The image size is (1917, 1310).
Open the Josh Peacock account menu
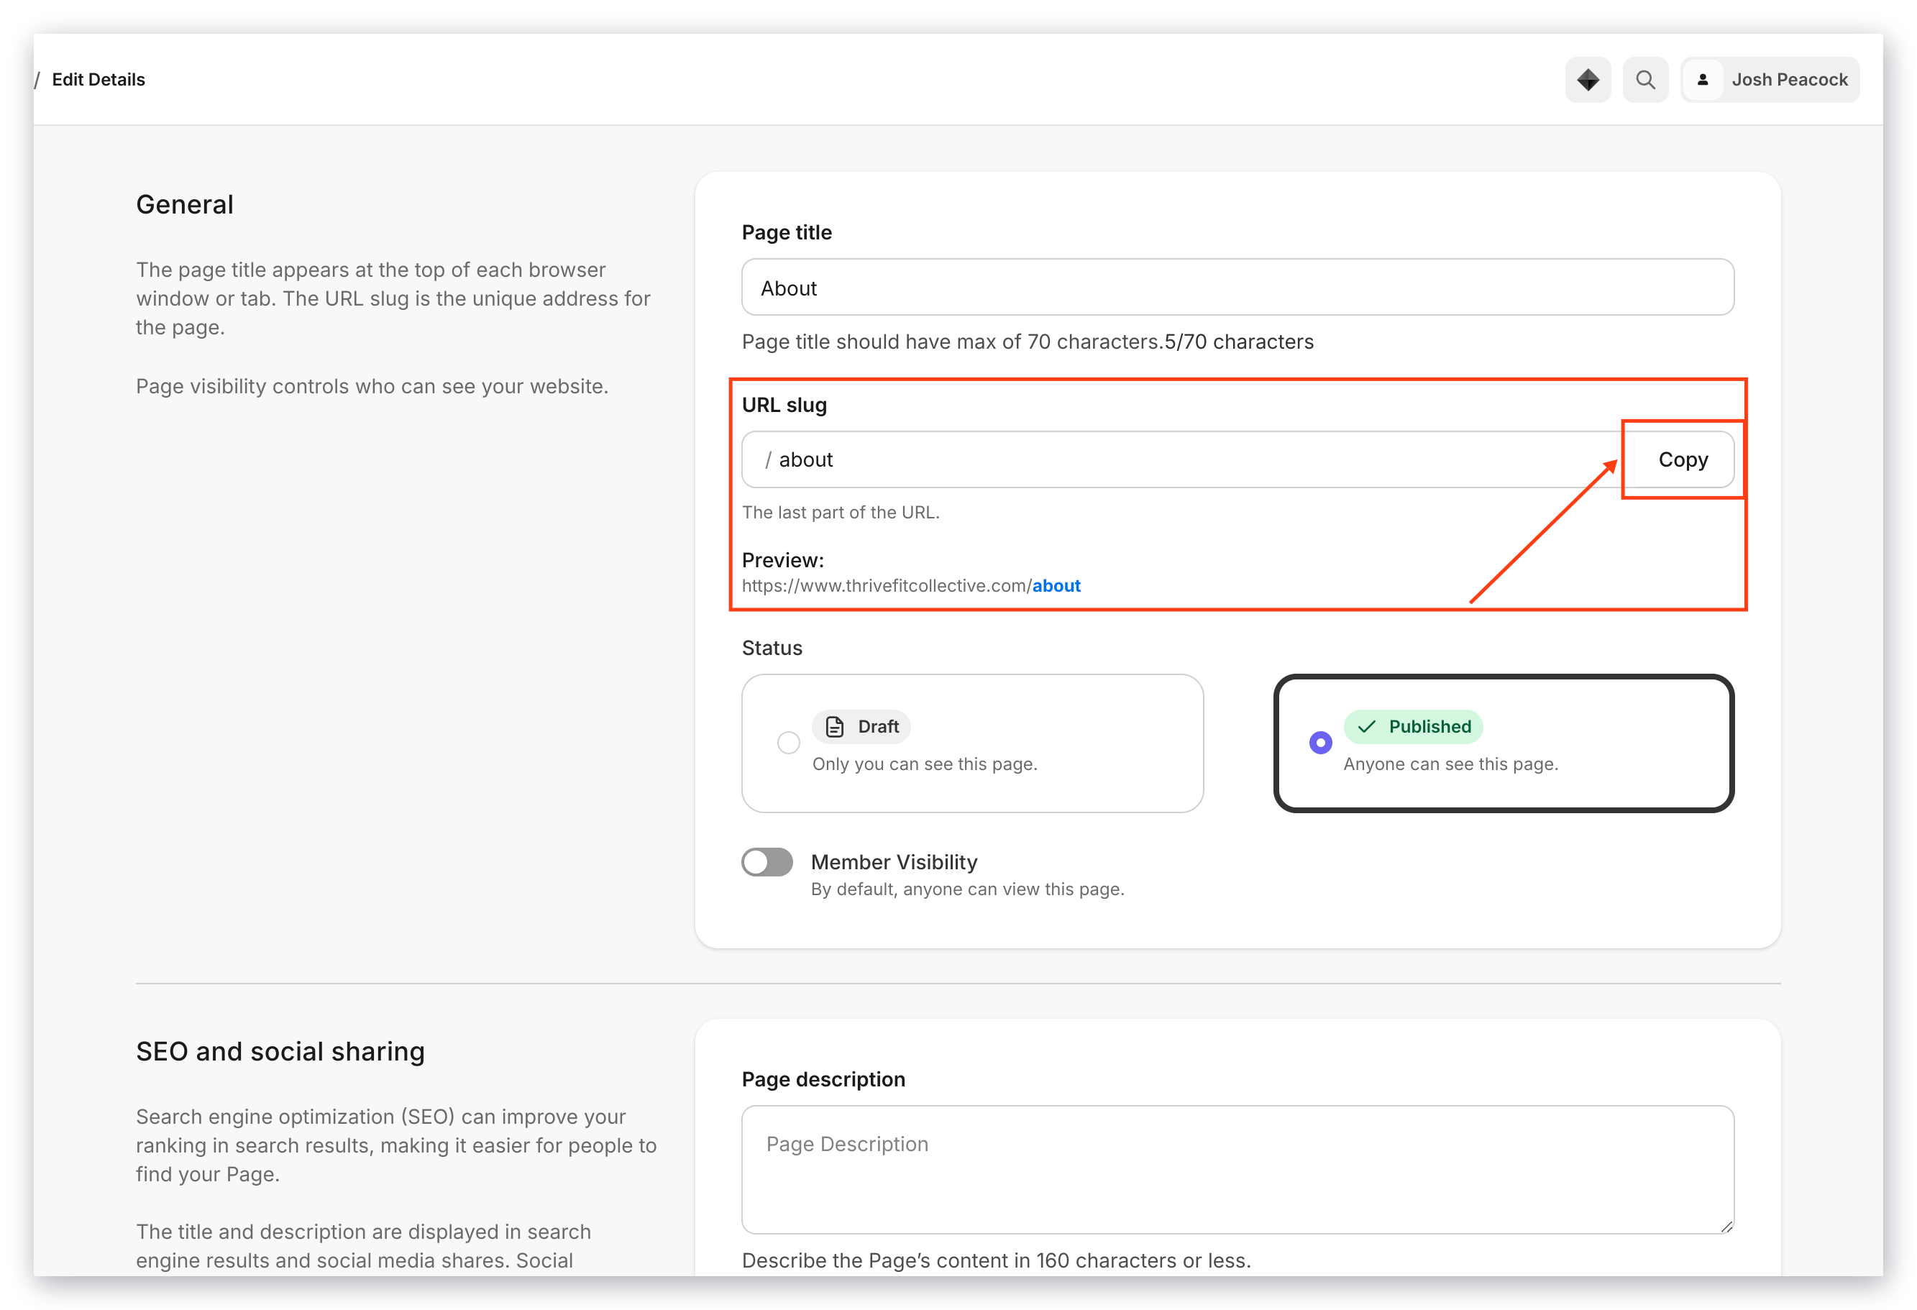[x=1770, y=80]
